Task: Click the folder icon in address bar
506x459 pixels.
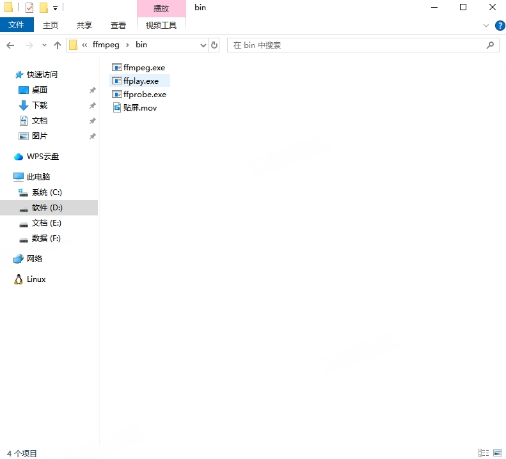Action: click(74, 45)
